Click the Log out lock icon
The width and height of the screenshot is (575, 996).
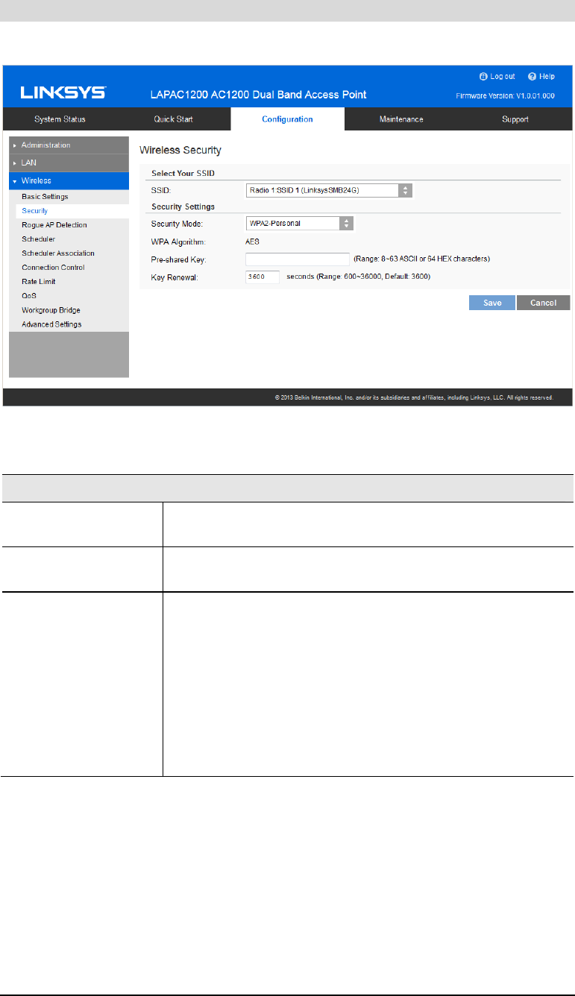pyautogui.click(x=483, y=76)
